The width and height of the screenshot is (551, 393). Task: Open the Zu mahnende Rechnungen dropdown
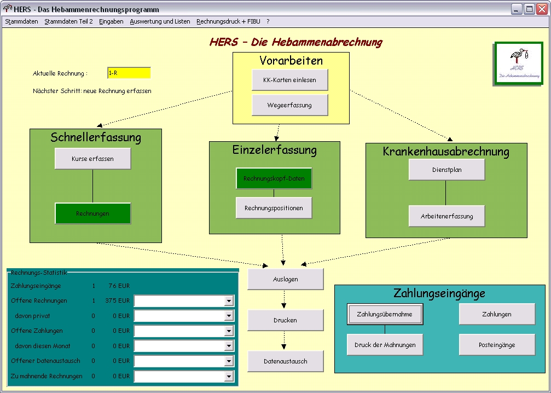coord(229,377)
